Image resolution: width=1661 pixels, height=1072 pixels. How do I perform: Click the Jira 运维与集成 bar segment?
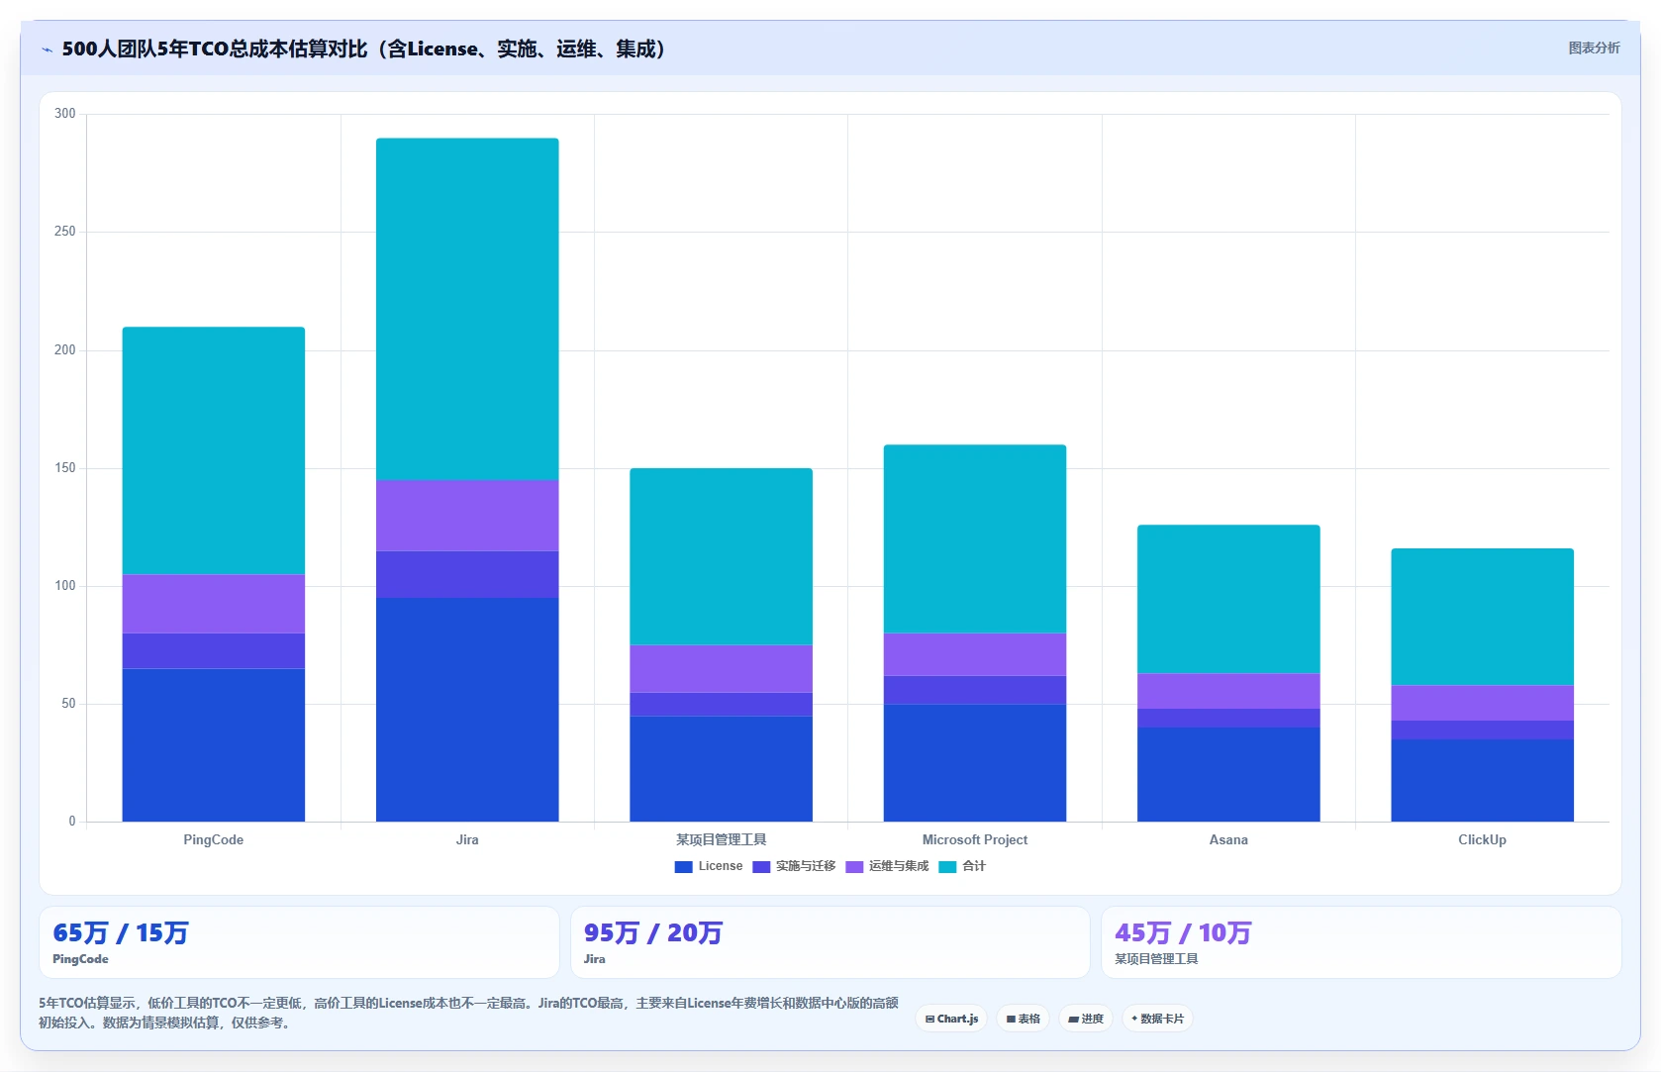point(467,516)
